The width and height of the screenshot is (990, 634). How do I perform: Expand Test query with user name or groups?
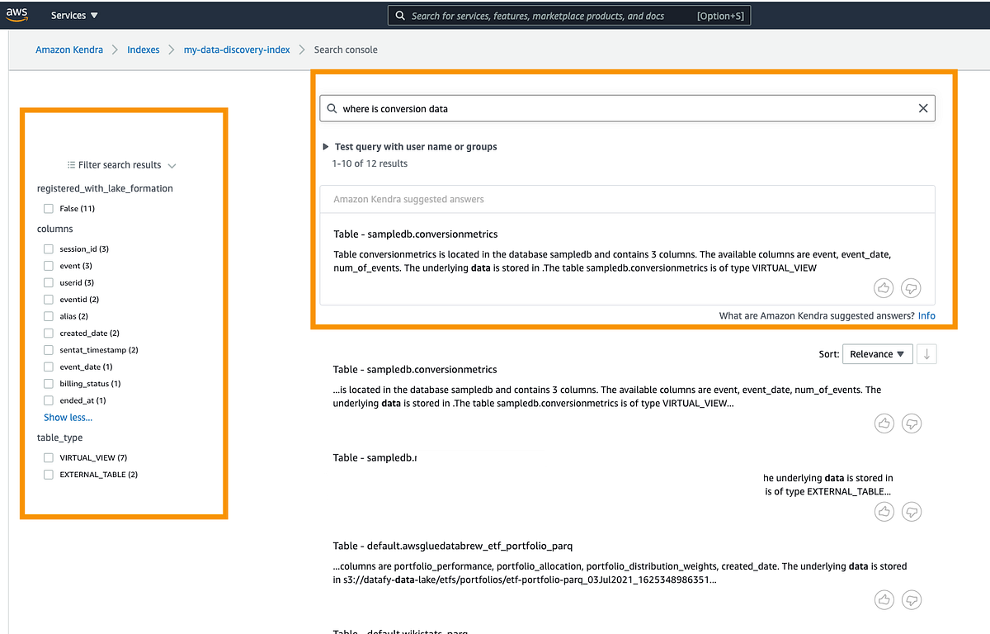click(411, 147)
